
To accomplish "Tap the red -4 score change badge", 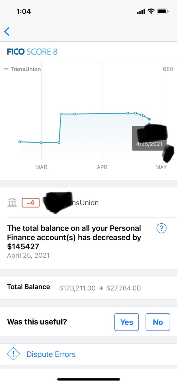I will pos(31,203).
